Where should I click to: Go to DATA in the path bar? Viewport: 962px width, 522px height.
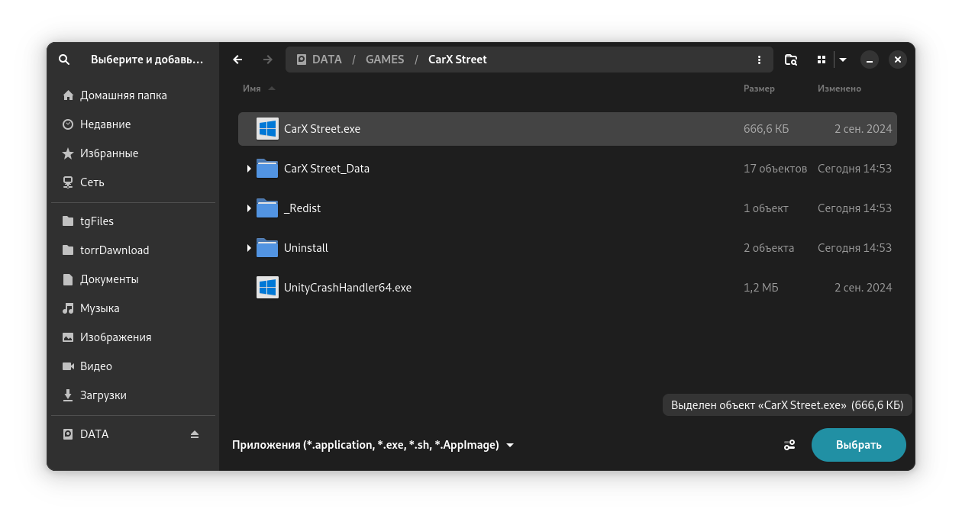(327, 60)
